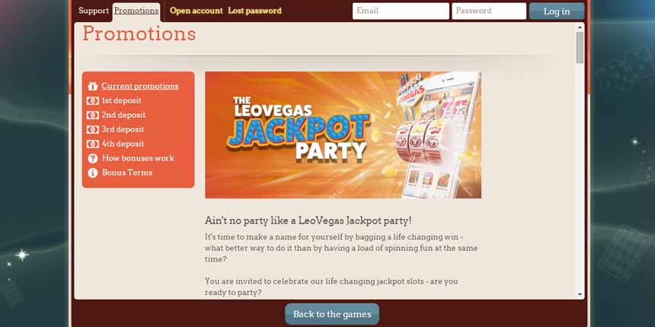Click the Back to the games button
Image resolution: width=655 pixels, height=327 pixels.
(x=332, y=314)
